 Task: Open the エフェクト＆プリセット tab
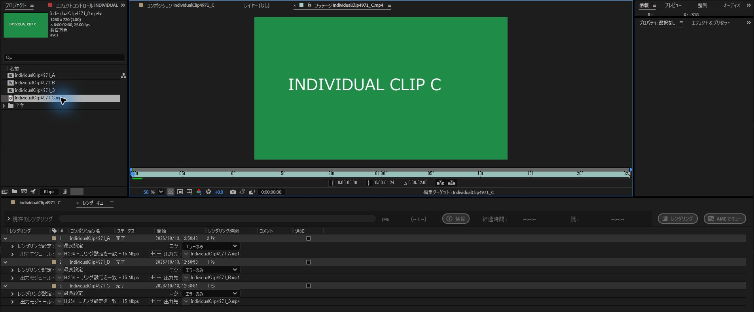711,23
